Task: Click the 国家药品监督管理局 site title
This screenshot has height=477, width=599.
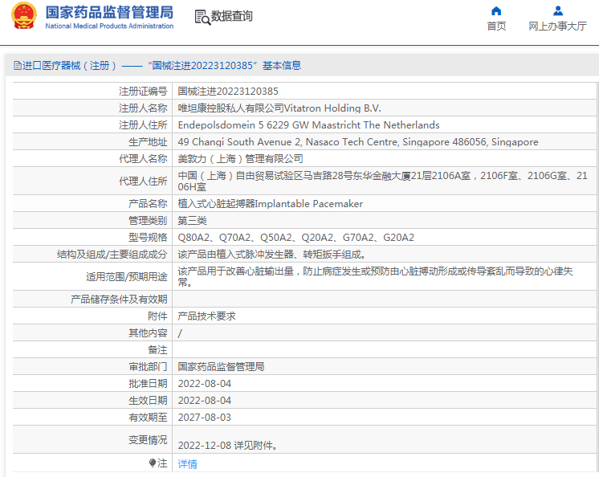Action: tap(108, 12)
